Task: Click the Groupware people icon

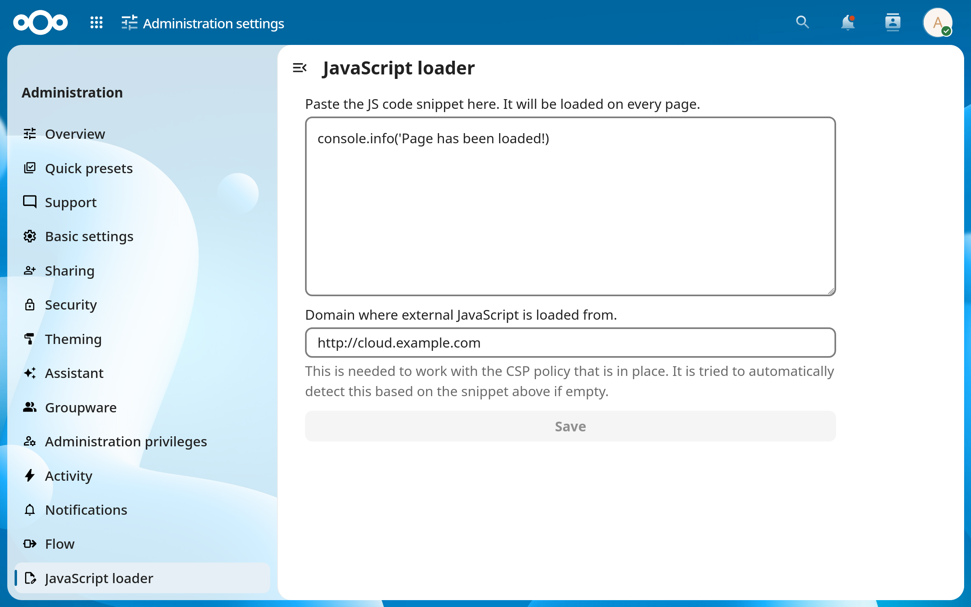Action: pos(30,407)
